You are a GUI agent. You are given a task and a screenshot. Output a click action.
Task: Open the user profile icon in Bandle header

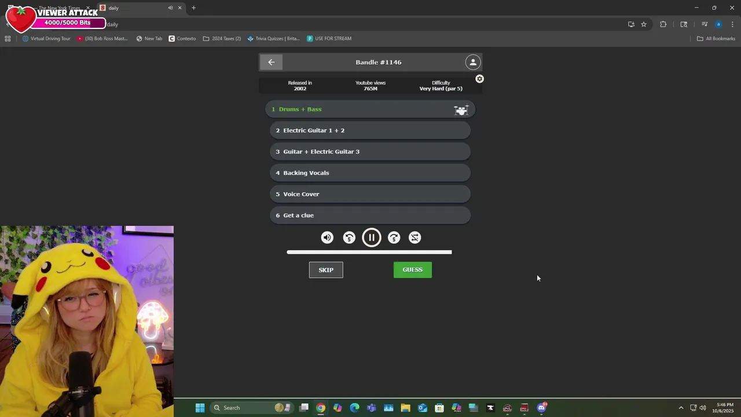(x=473, y=62)
